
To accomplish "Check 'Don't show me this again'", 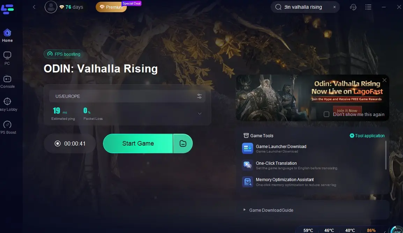I will point(327,114).
